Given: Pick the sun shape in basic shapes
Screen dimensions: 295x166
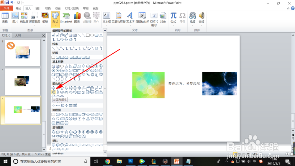Looking at the screenshot, I should click(x=92, y=75).
